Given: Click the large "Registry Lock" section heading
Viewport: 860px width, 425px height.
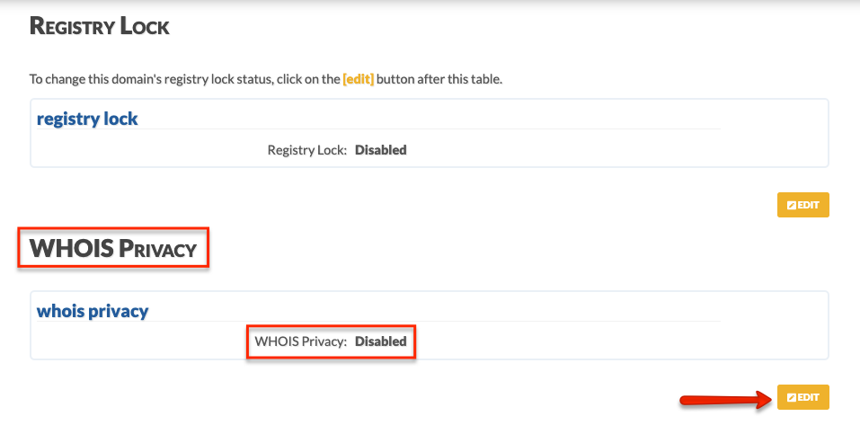Looking at the screenshot, I should coord(99,26).
